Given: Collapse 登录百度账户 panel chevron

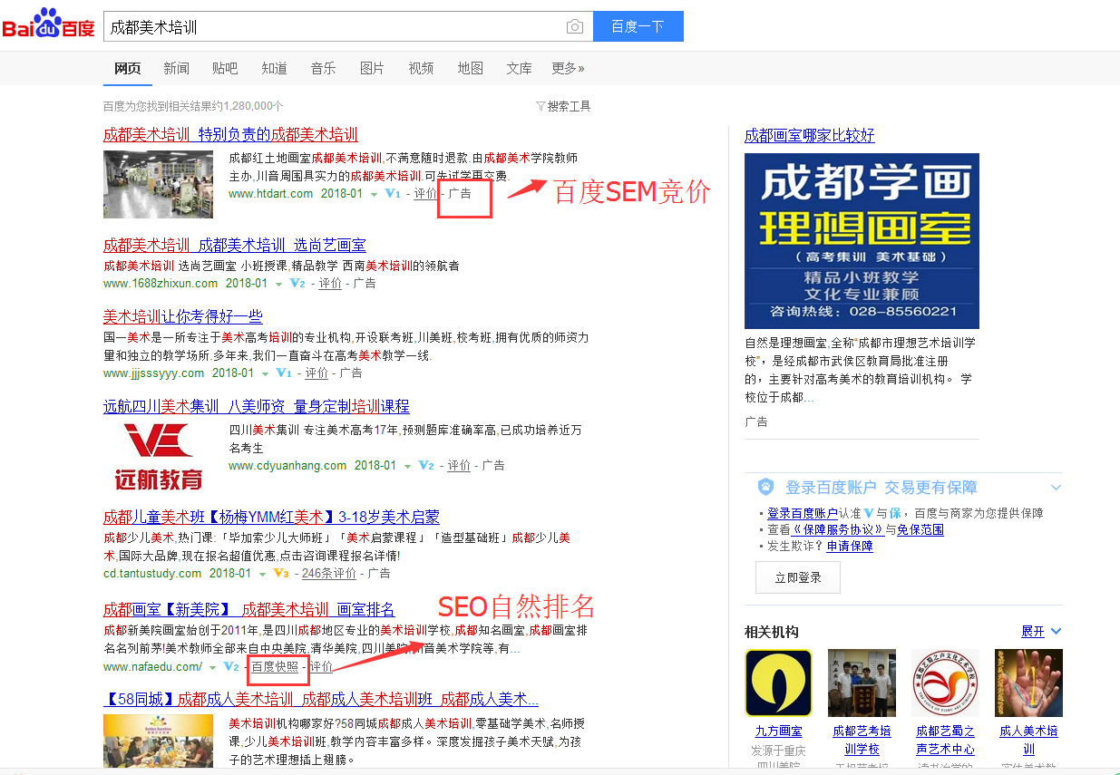Looking at the screenshot, I should [1056, 488].
